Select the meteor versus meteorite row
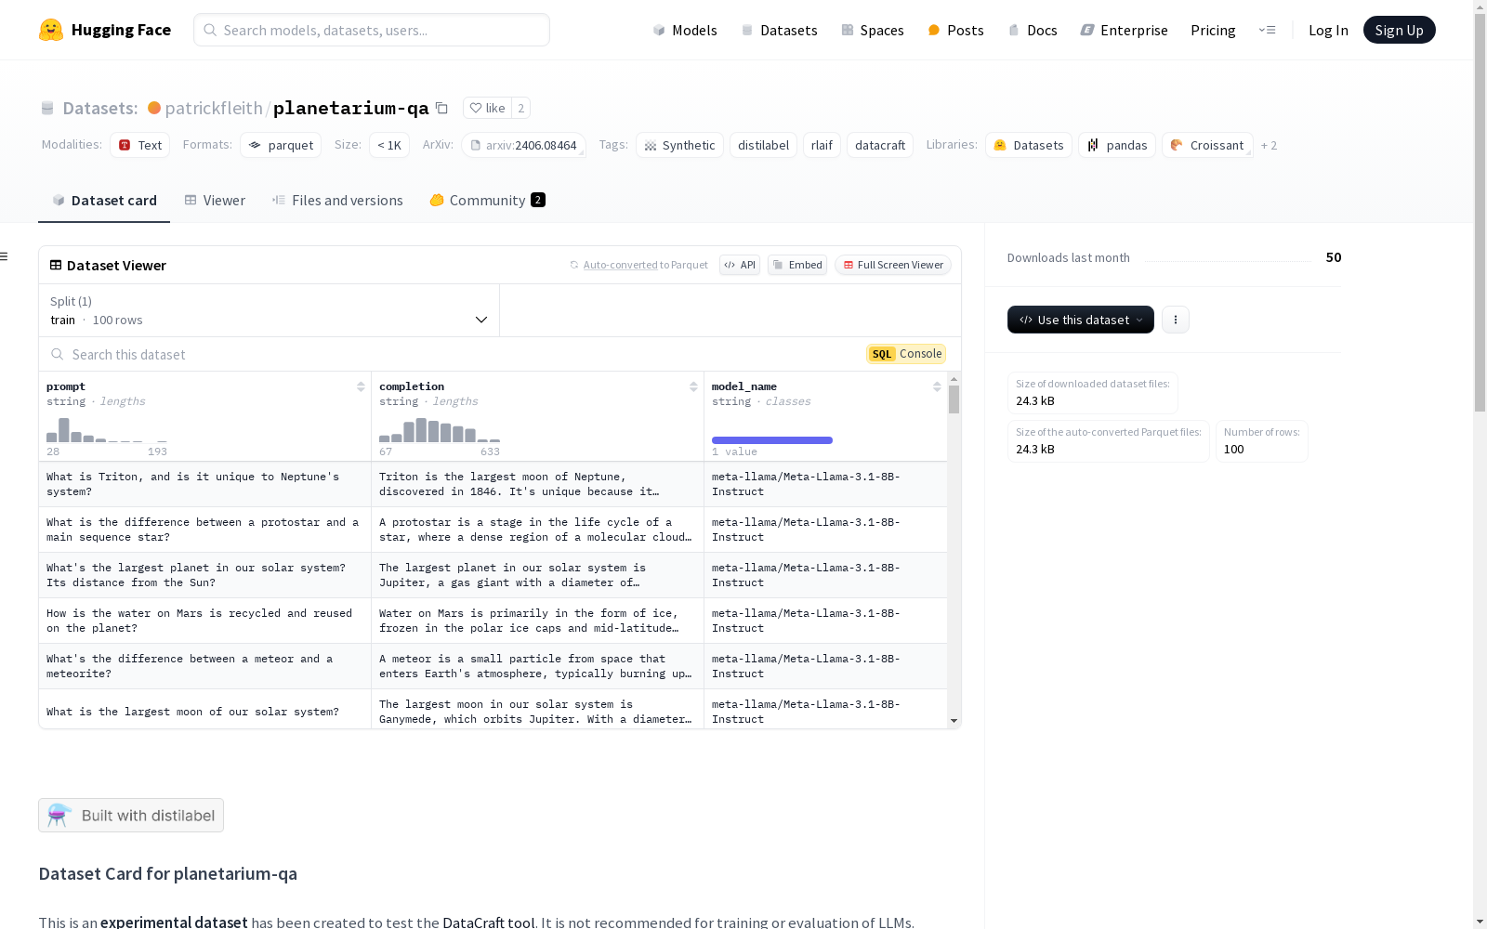This screenshot has width=1487, height=929. [x=493, y=666]
